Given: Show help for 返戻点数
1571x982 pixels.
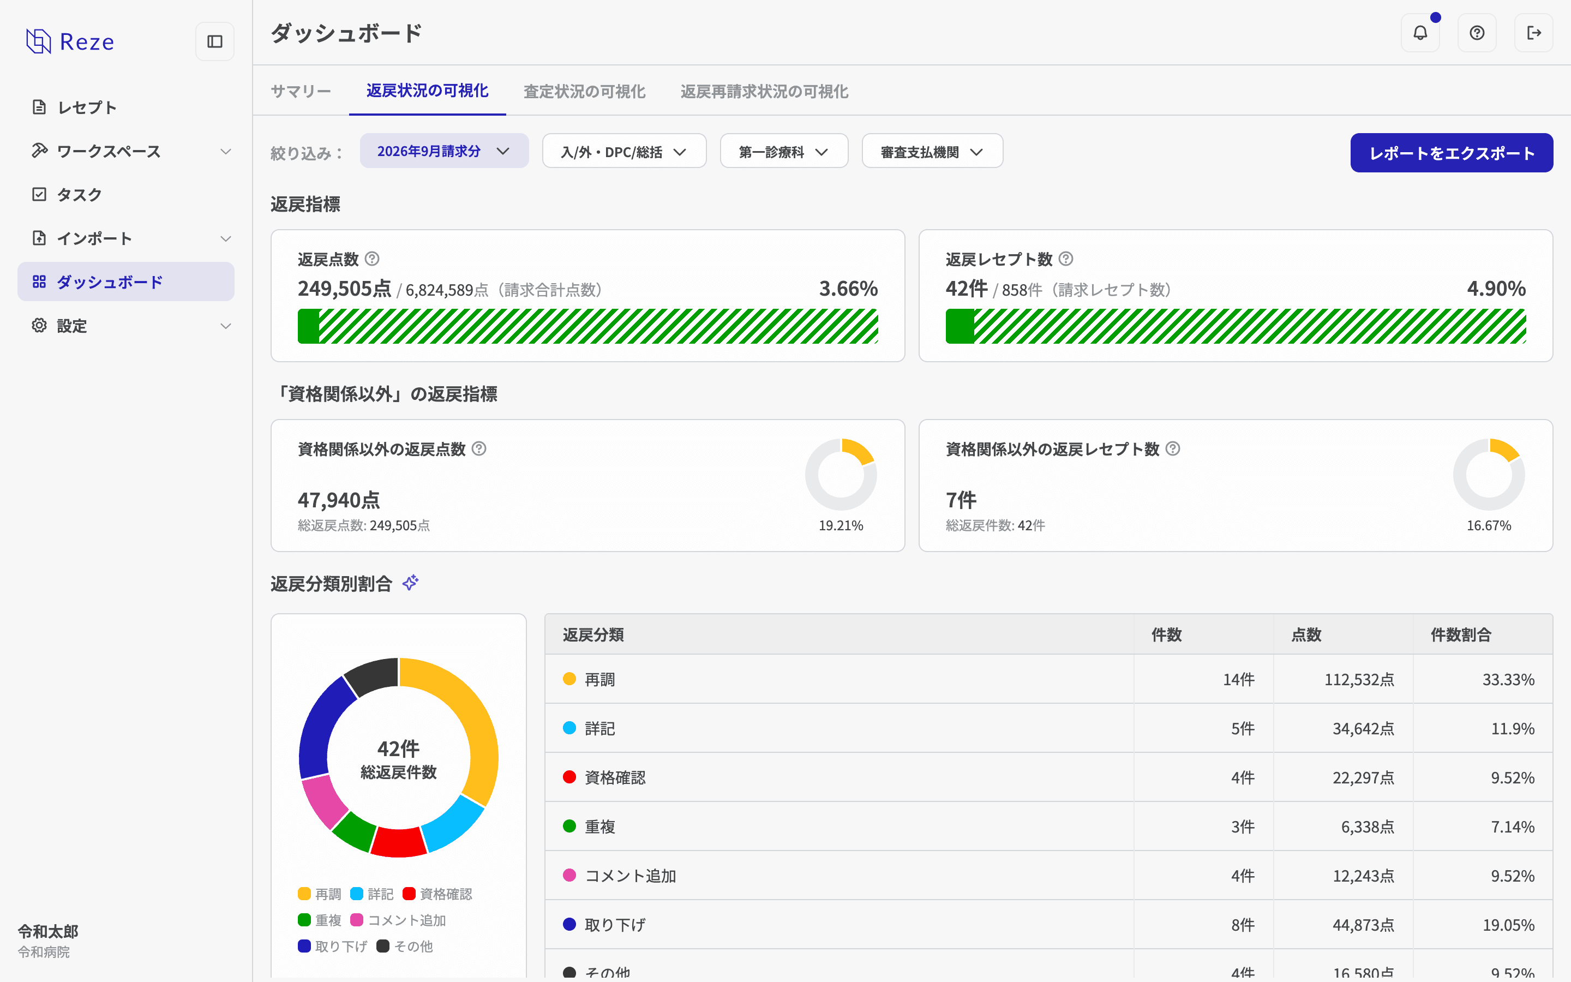Looking at the screenshot, I should [x=372, y=259].
